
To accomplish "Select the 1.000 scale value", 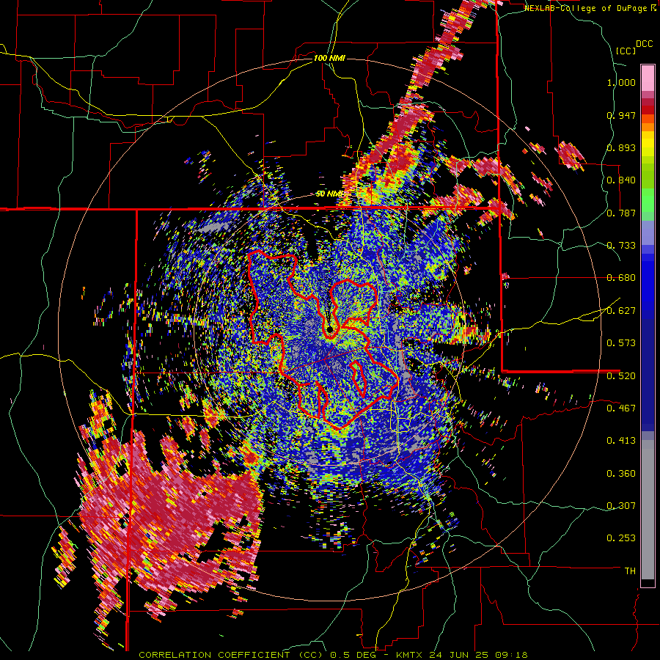I will pyautogui.click(x=621, y=82).
